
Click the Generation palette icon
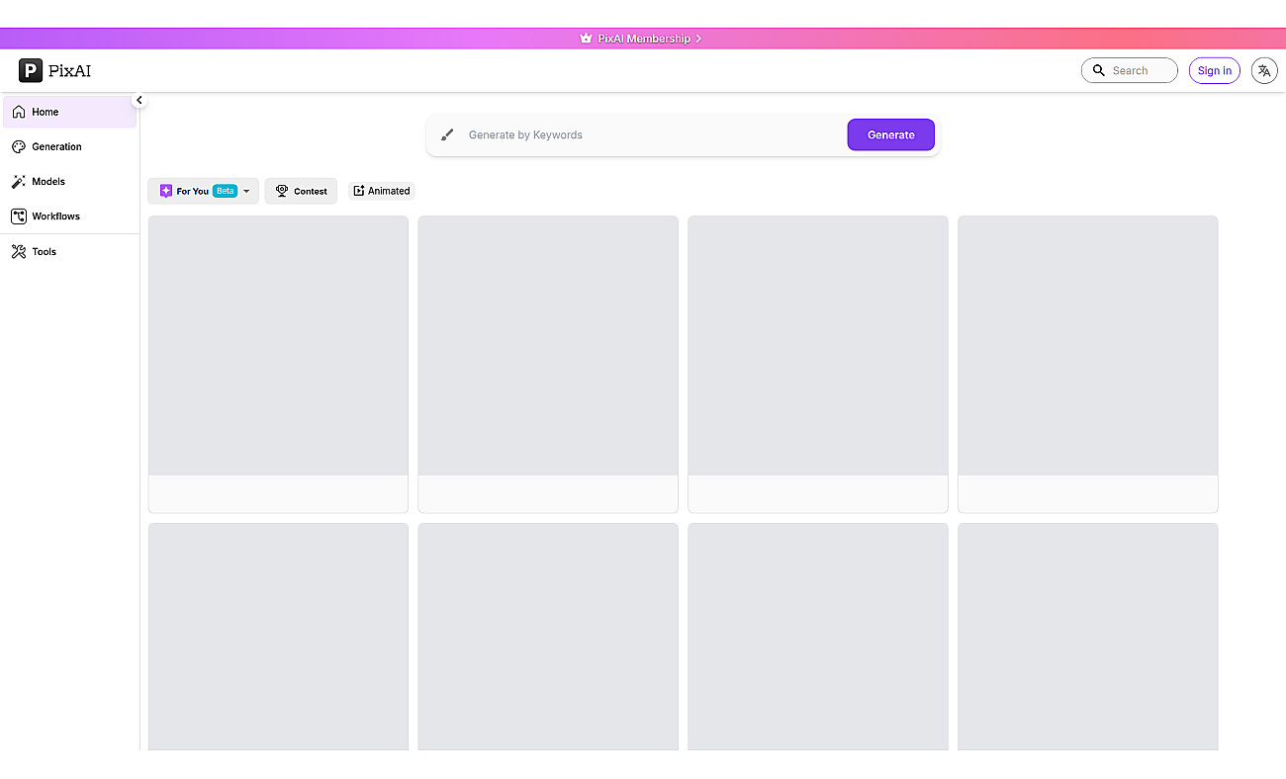19,146
